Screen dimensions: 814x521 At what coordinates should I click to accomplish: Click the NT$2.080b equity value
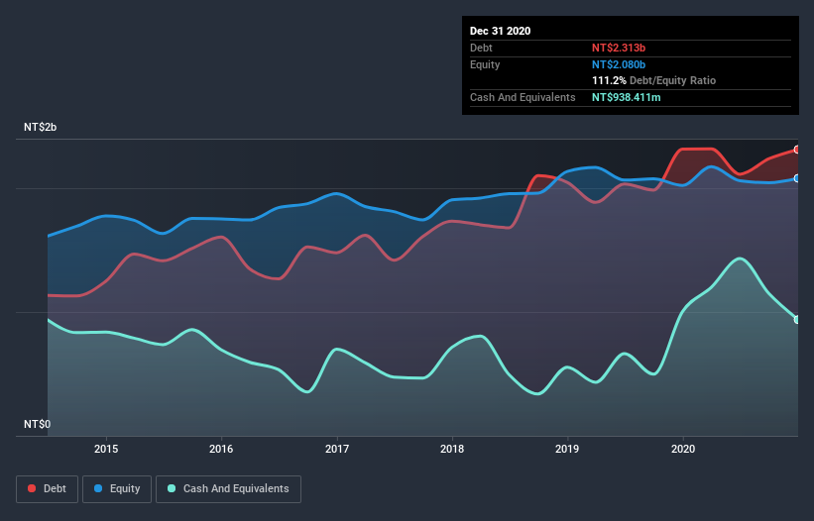click(619, 64)
